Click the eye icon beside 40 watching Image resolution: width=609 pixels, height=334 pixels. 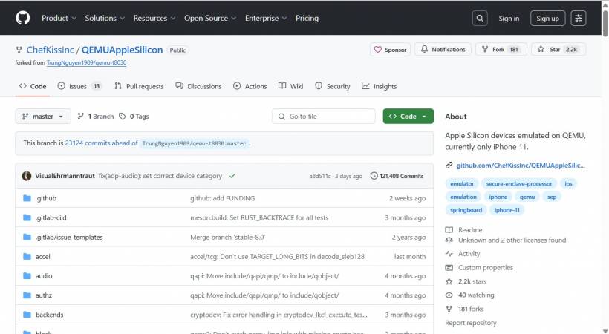(x=449, y=295)
